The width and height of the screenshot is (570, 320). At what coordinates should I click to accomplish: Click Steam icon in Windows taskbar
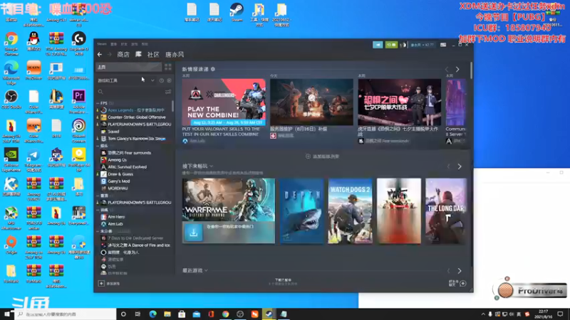269,314
